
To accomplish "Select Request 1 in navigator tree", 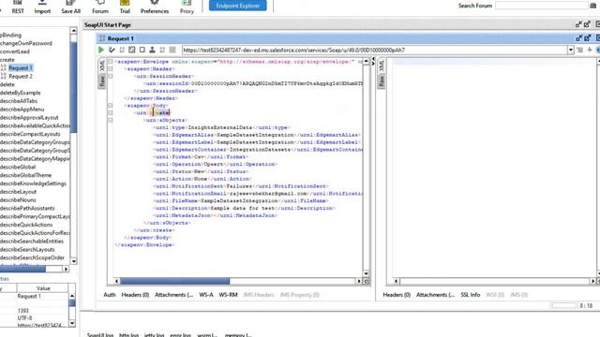I will point(21,68).
